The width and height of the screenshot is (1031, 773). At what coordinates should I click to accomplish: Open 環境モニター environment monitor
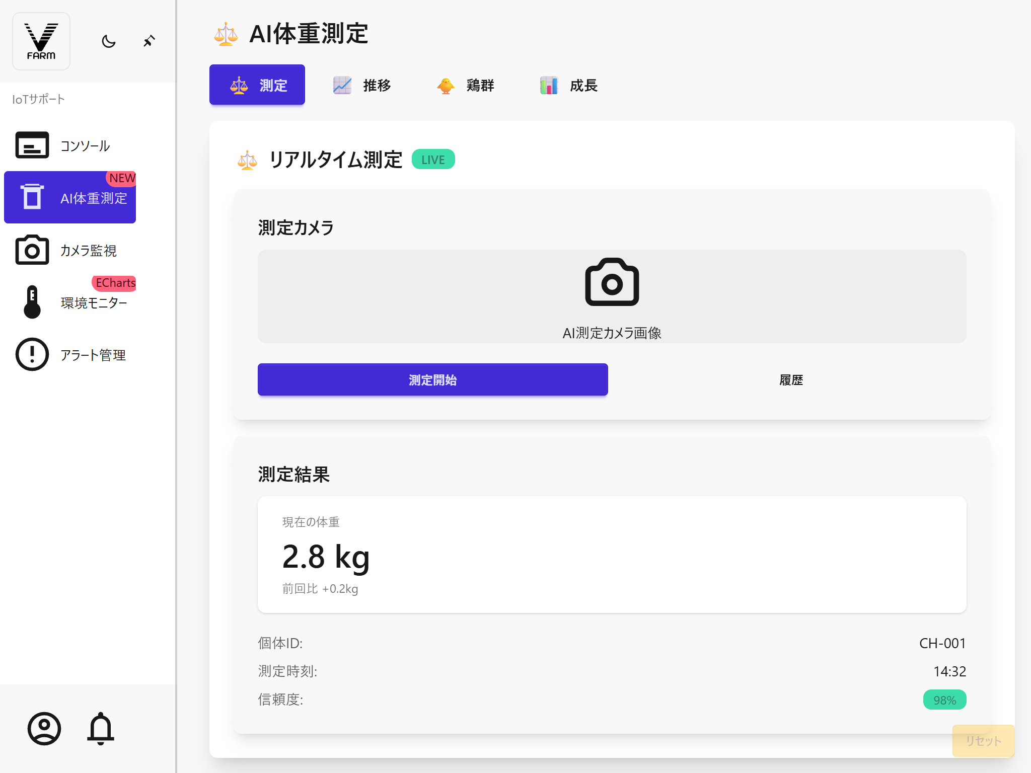click(x=70, y=302)
